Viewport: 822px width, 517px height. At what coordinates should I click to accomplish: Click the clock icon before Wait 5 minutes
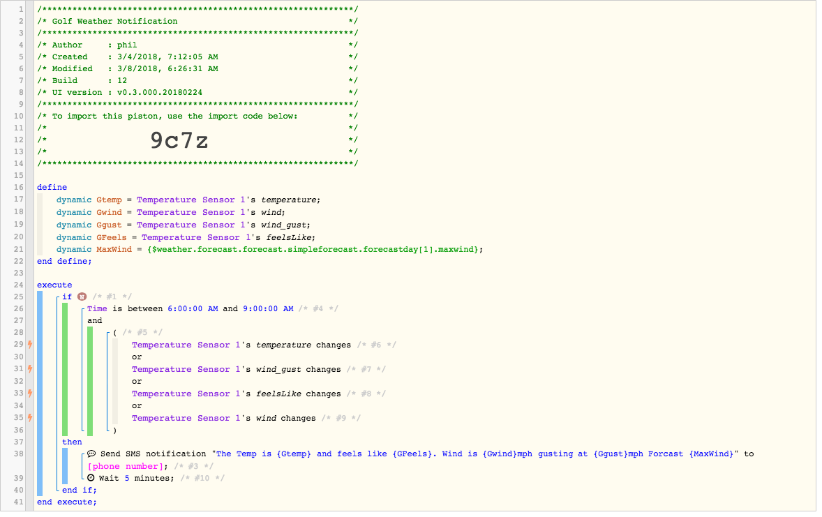coord(91,478)
